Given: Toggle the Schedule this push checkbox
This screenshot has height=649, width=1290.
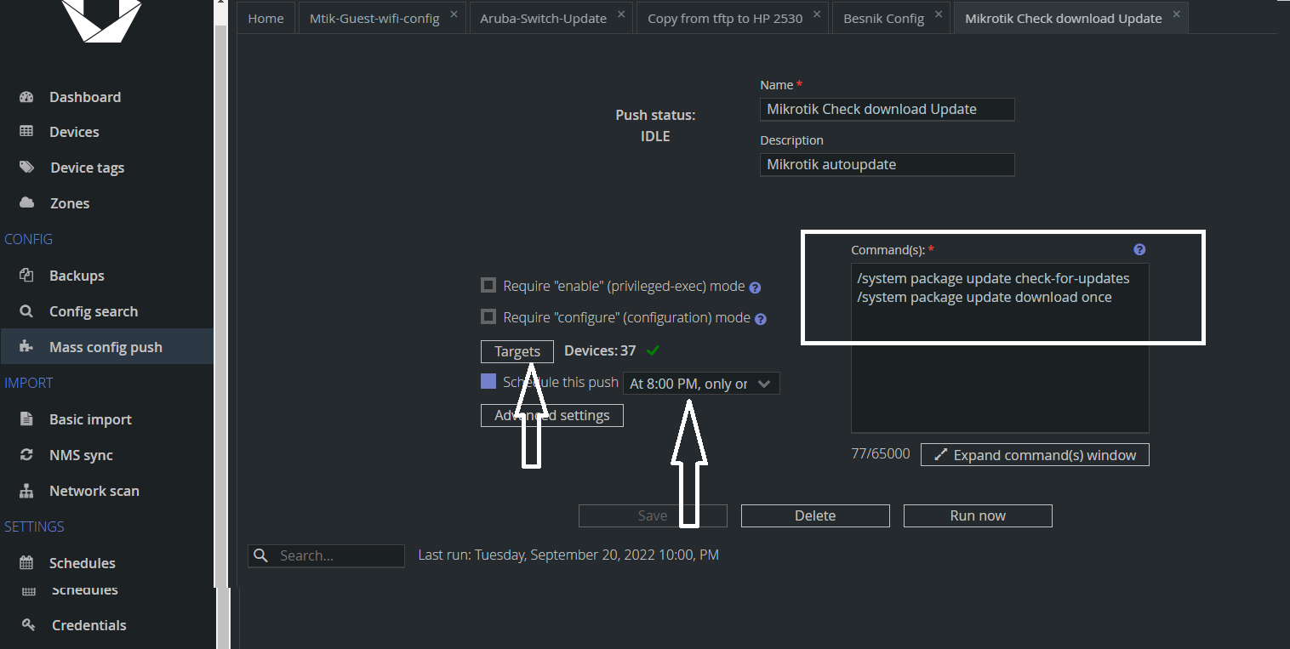Looking at the screenshot, I should click(488, 381).
